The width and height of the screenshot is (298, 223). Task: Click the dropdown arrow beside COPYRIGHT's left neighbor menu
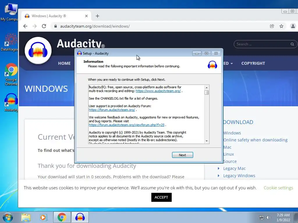coord(231,64)
